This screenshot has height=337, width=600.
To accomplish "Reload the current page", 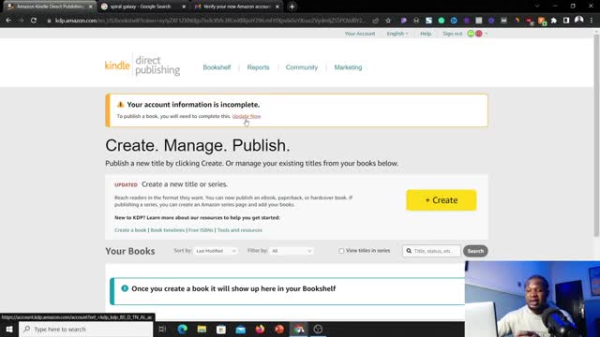I will point(34,21).
